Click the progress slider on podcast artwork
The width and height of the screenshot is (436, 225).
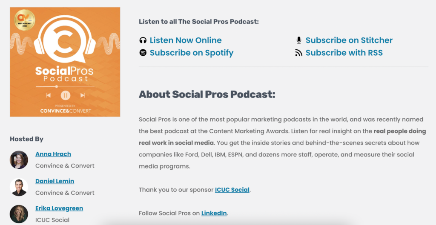point(57,86)
